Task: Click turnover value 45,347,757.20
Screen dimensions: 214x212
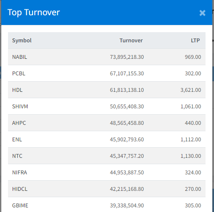Action: coord(127,156)
